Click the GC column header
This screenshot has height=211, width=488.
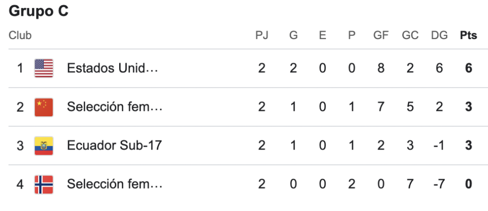[410, 36]
